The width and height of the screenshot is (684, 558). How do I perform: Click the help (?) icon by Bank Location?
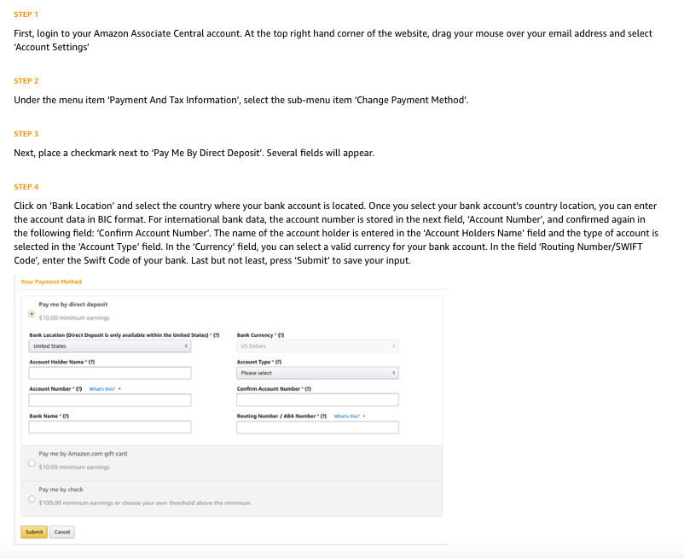tap(217, 335)
